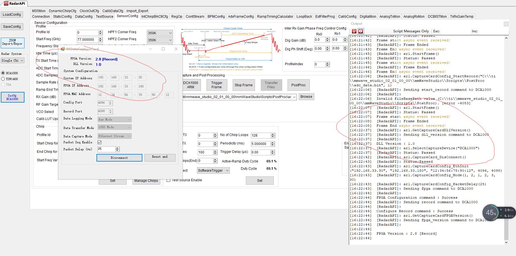Open the Data Logging Mode Raw Mode dropdown
The height and width of the screenshot is (256, 516).
coord(115,119)
